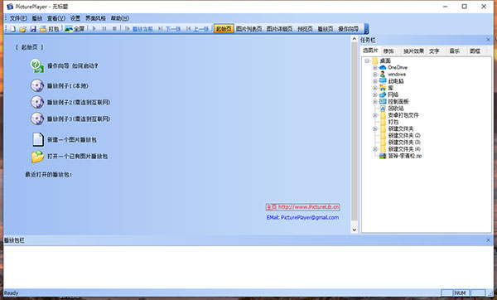This screenshot has height=300, width=497.
Task: Launch 播放例子1(本地) sample
Action: (68, 85)
